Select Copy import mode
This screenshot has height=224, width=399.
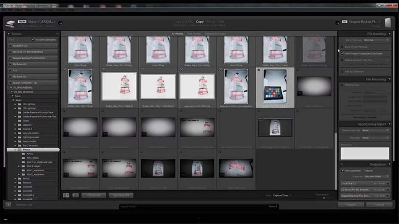200,22
